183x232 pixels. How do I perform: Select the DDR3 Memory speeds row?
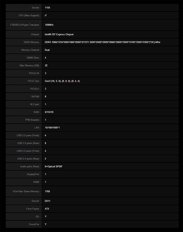point(92,42)
